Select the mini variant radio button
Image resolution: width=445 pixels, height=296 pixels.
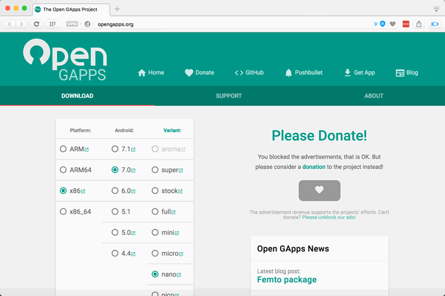155,233
